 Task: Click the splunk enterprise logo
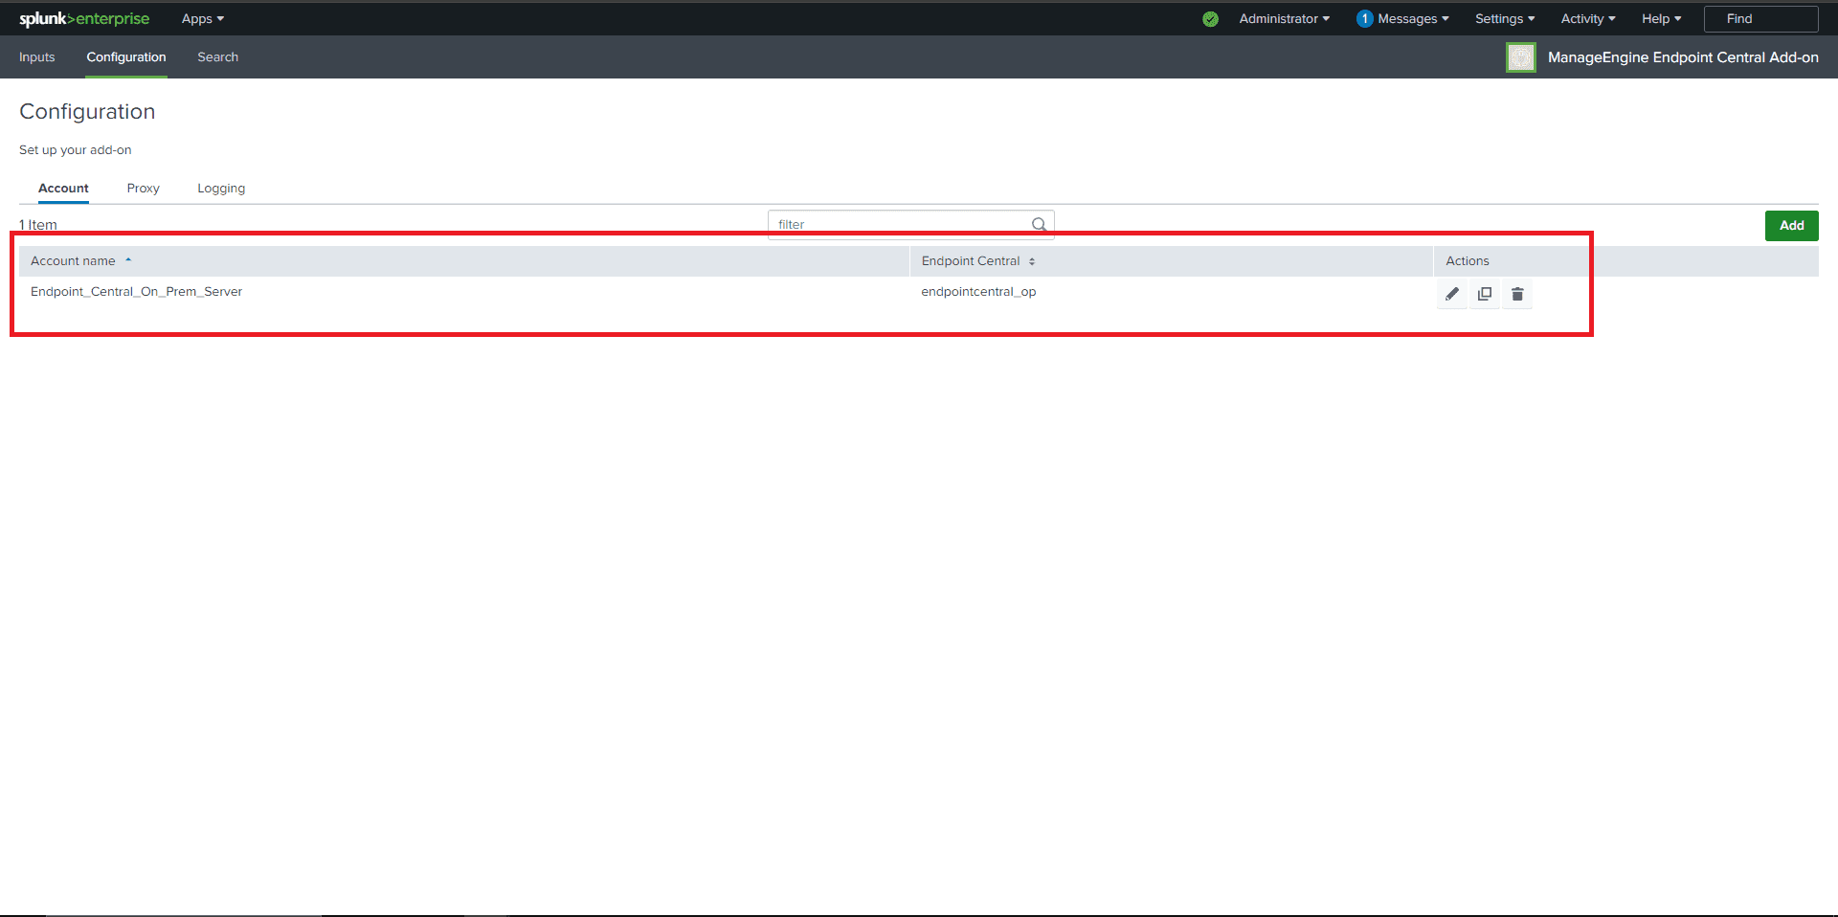(x=83, y=18)
